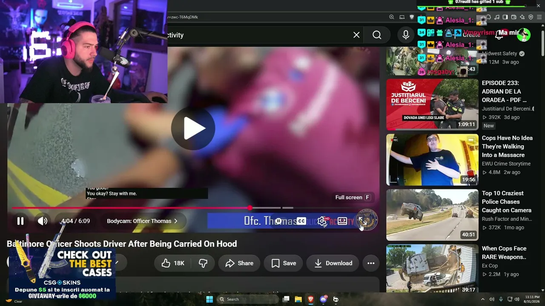Dislike the video
545x306 pixels.
203,263
